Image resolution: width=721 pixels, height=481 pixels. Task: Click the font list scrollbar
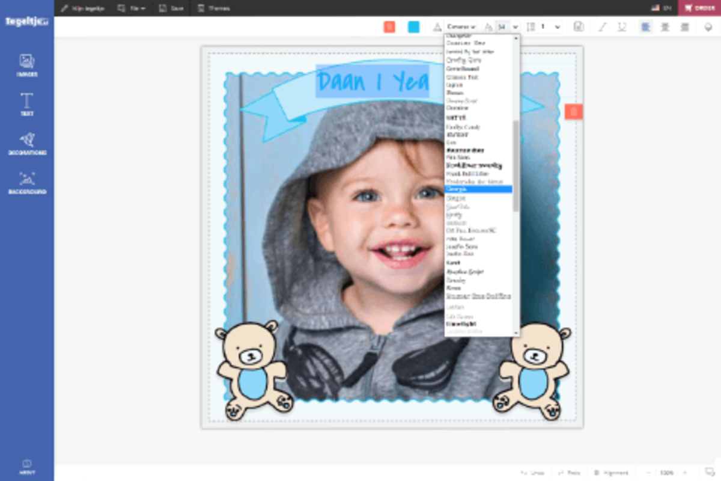click(516, 165)
